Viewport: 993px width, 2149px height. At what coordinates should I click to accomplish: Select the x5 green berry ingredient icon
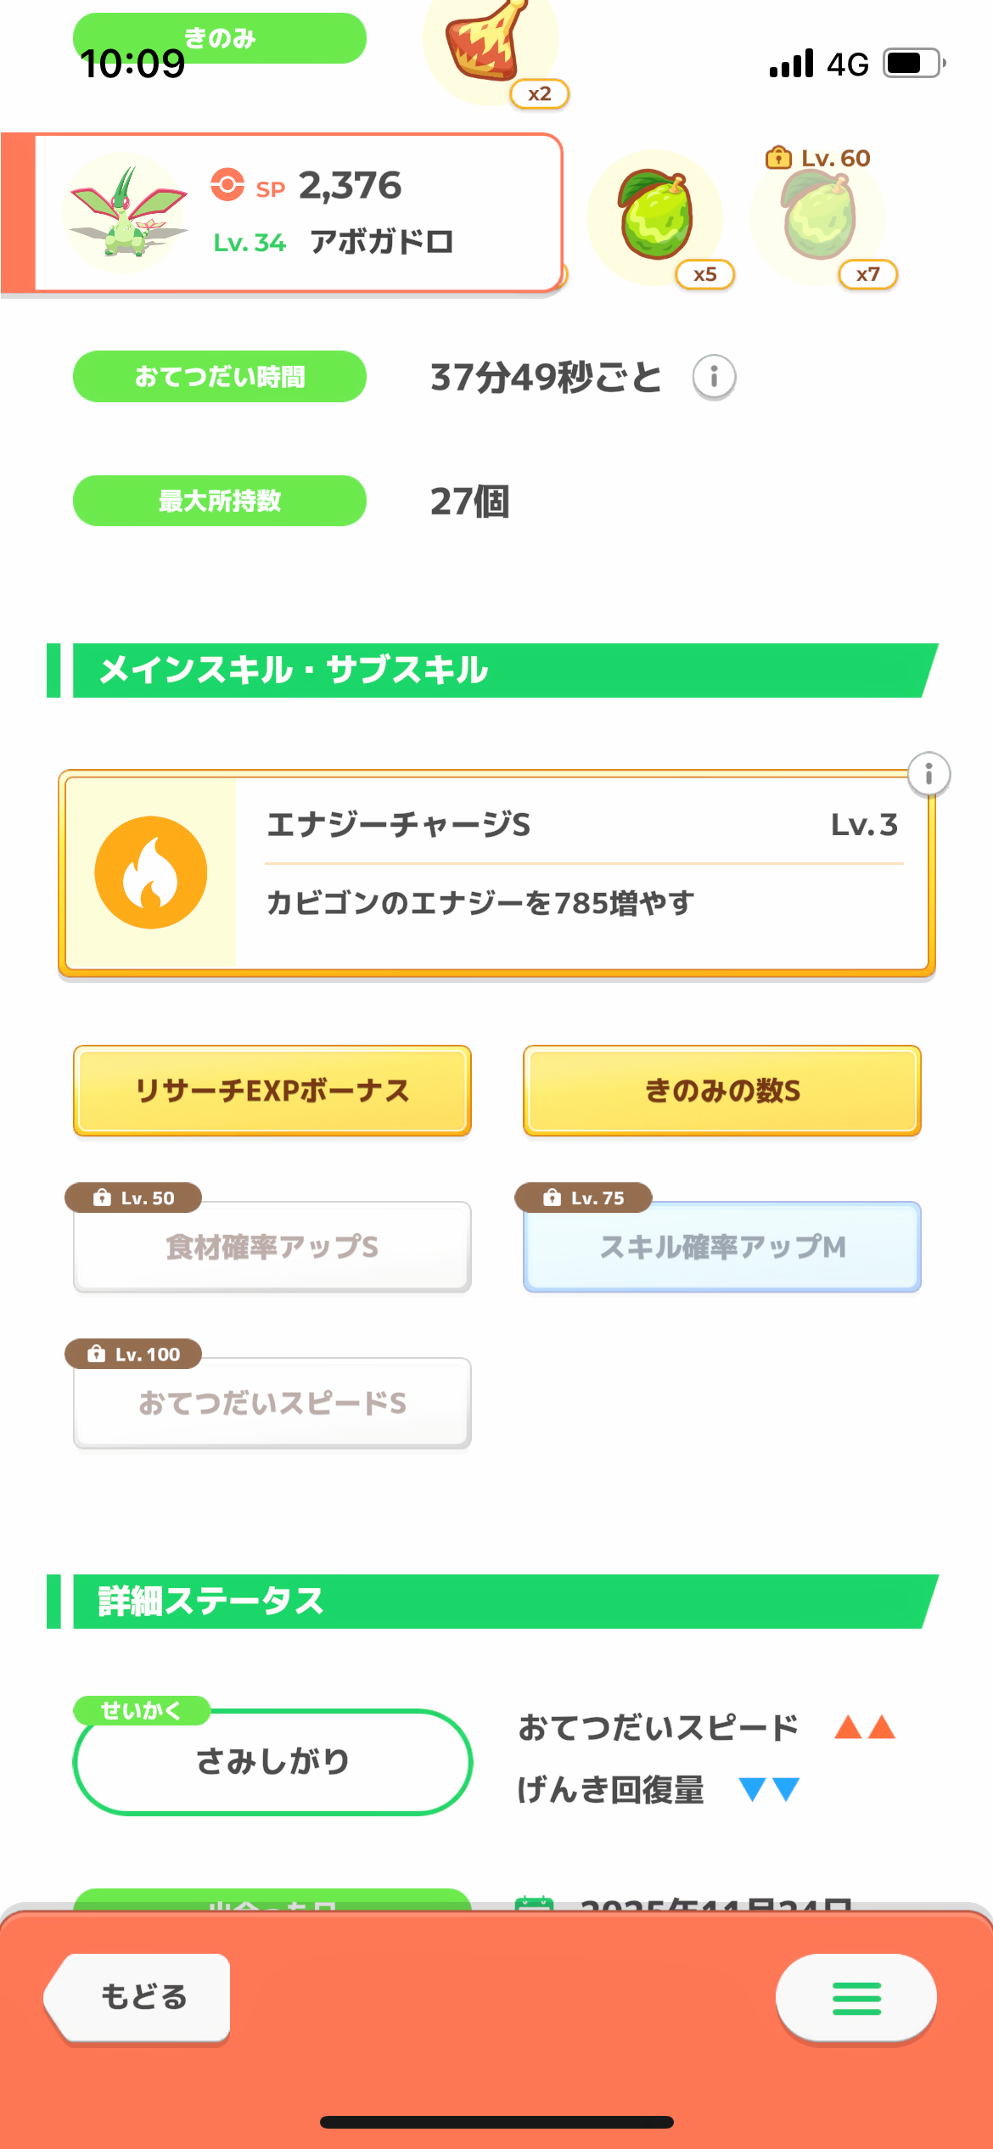(655, 217)
